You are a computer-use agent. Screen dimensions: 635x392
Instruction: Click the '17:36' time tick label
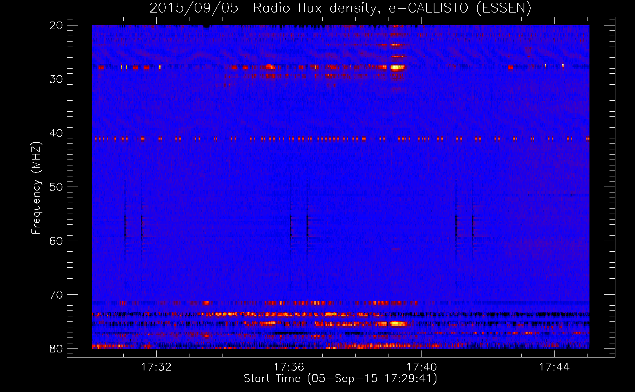click(x=289, y=367)
